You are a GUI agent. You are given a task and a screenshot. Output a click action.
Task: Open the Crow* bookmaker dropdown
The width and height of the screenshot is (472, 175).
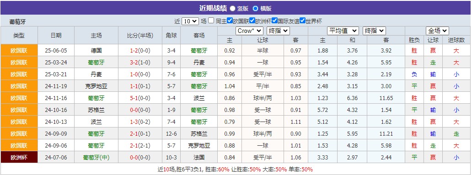pyautogui.click(x=249, y=31)
